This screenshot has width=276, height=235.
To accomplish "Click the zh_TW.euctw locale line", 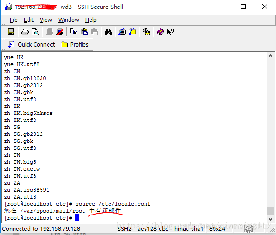I will click(22, 169).
